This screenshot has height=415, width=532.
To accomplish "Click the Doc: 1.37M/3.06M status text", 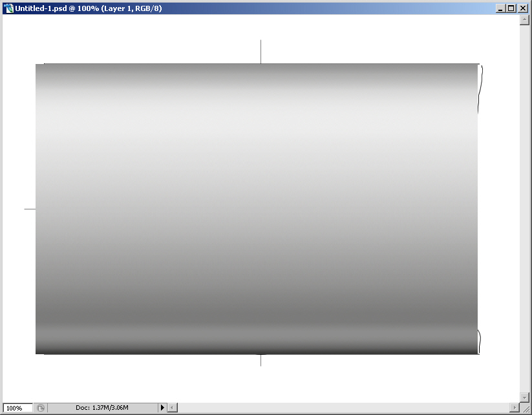I will click(101, 407).
